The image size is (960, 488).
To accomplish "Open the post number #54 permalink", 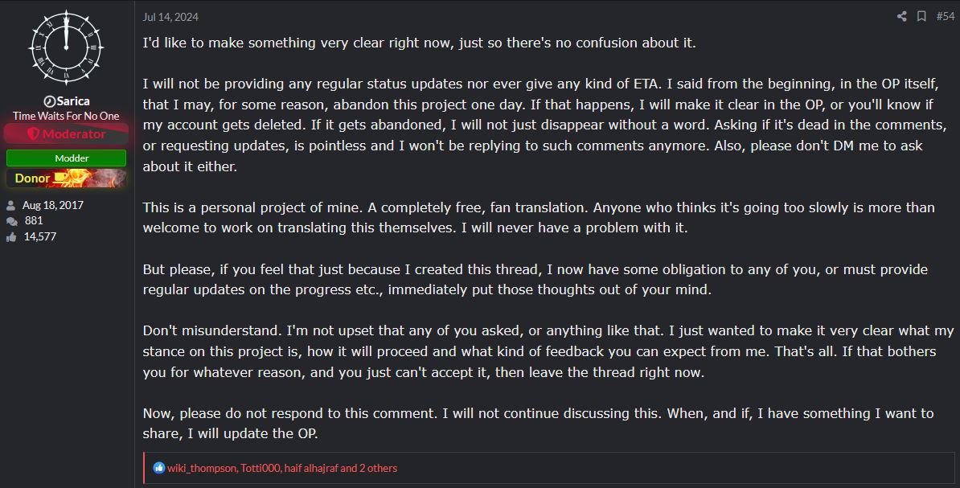I will [x=945, y=17].
